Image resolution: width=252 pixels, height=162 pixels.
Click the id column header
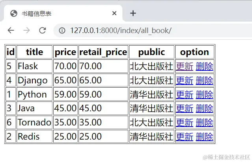pyautogui.click(x=11, y=52)
